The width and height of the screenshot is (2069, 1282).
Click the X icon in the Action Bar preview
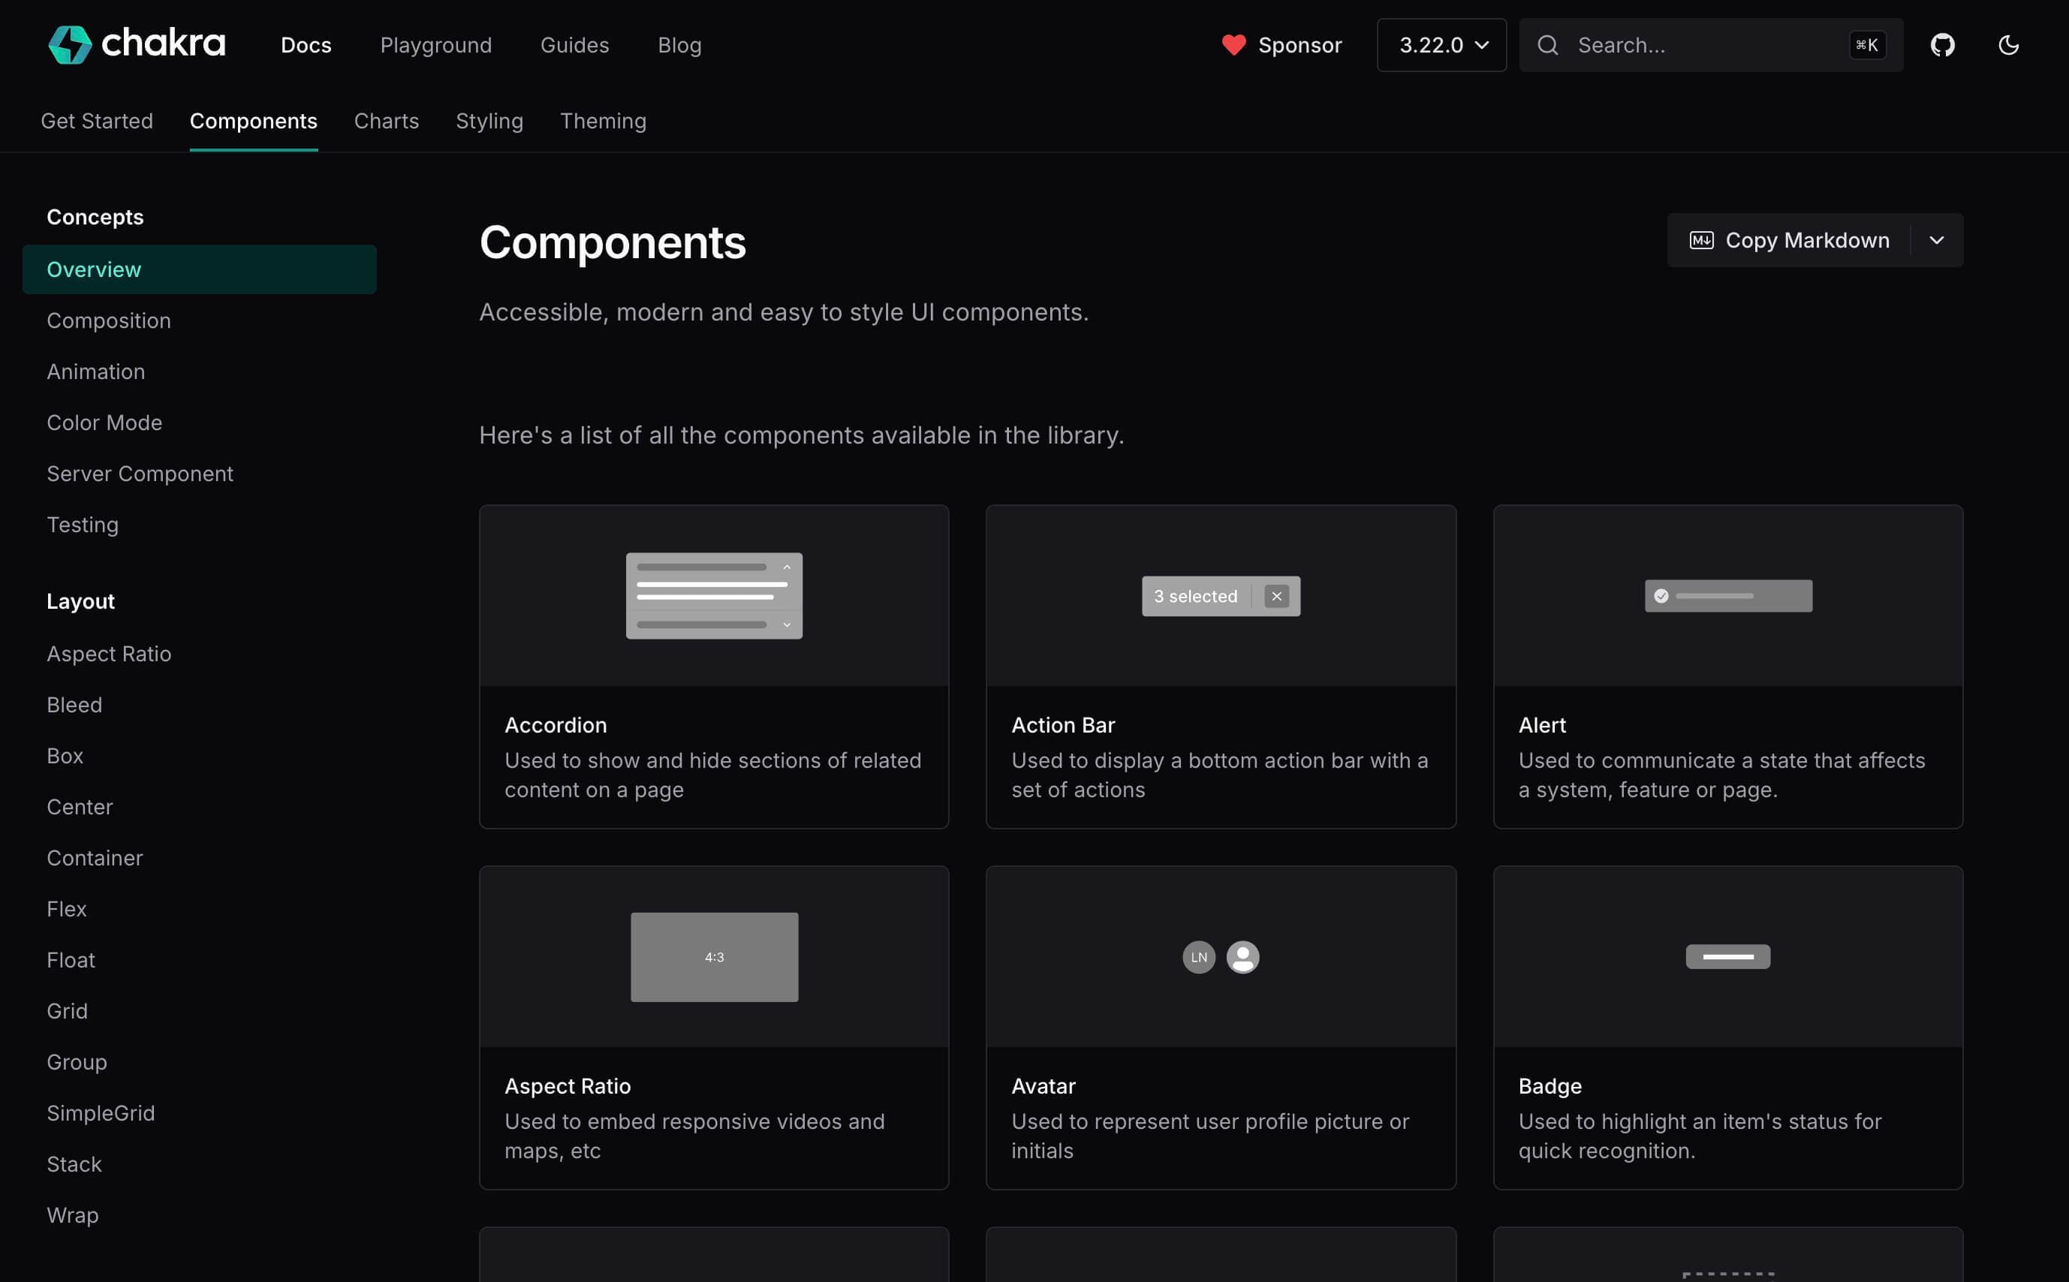pos(1276,596)
